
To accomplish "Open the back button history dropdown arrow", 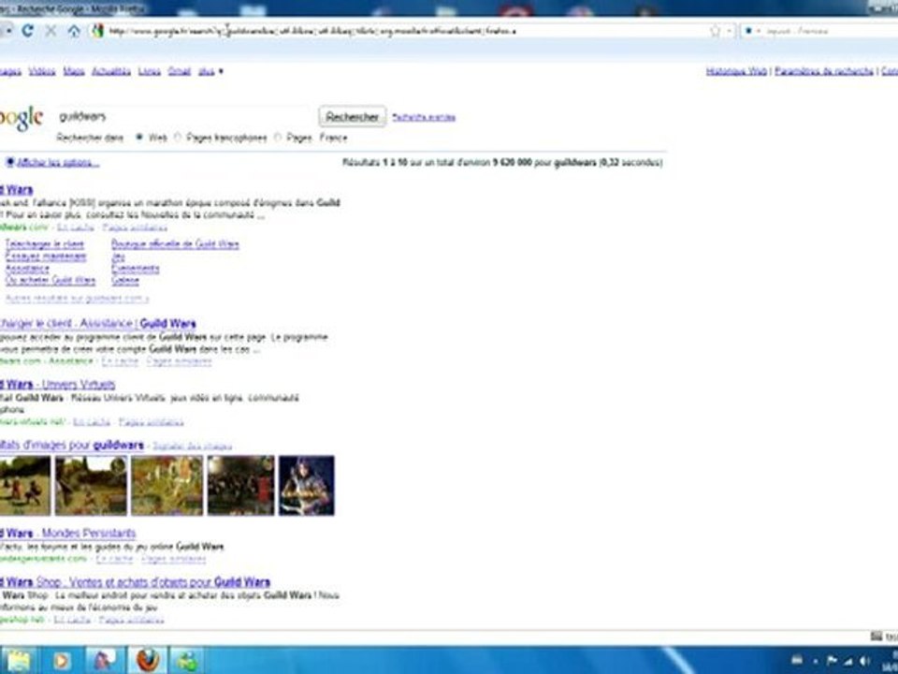I will 9,31.
